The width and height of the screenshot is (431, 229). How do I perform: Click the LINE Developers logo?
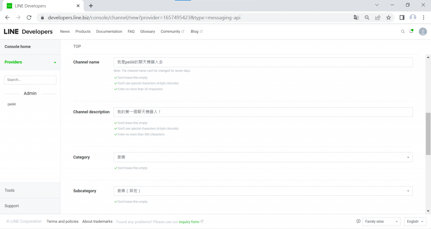28,32
